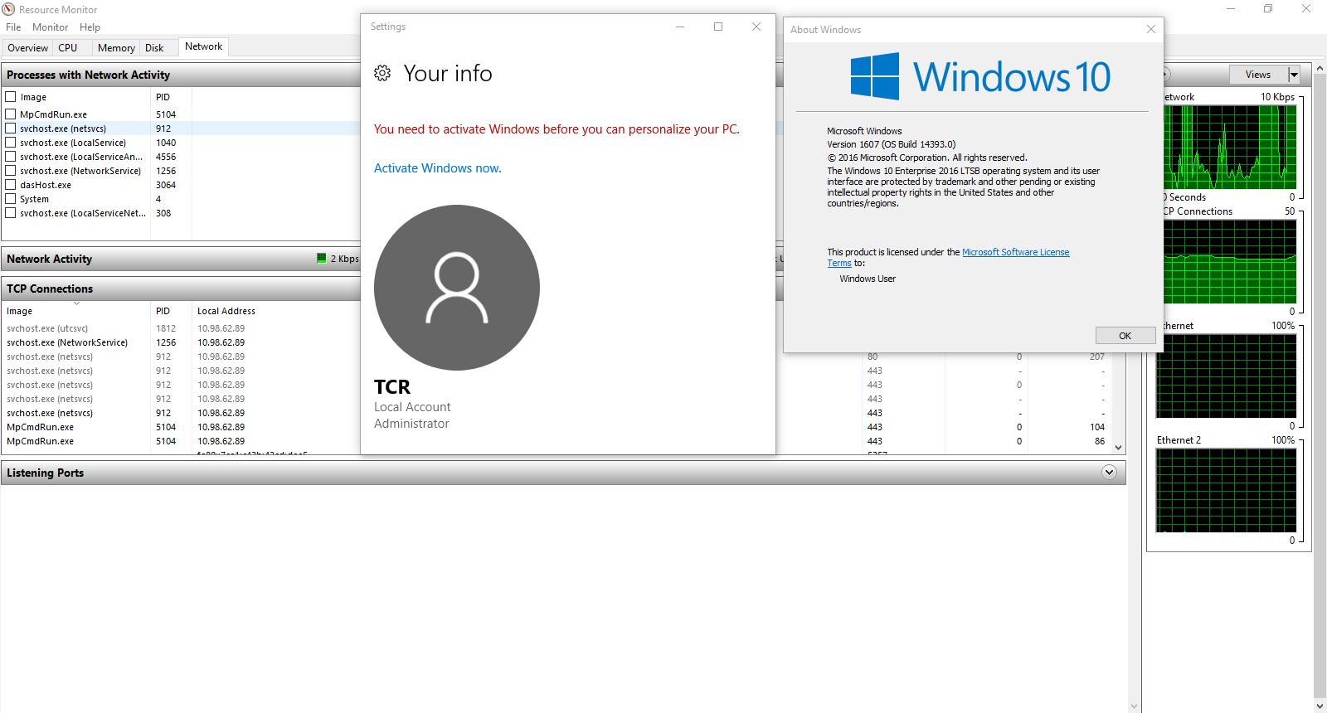This screenshot has height=713, width=1327.
Task: Collapse the Network Activity section header
Action: coord(181,259)
